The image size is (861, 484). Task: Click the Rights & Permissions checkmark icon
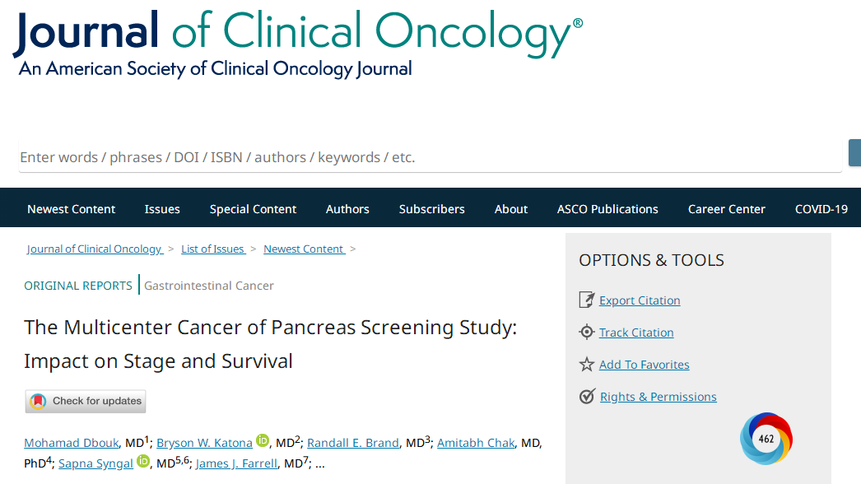tap(587, 397)
